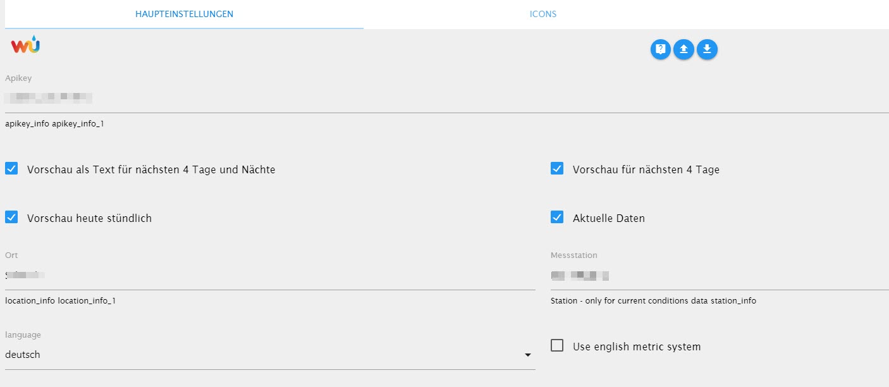Click the location_info hint text
The width and height of the screenshot is (889, 387).
pos(60,301)
